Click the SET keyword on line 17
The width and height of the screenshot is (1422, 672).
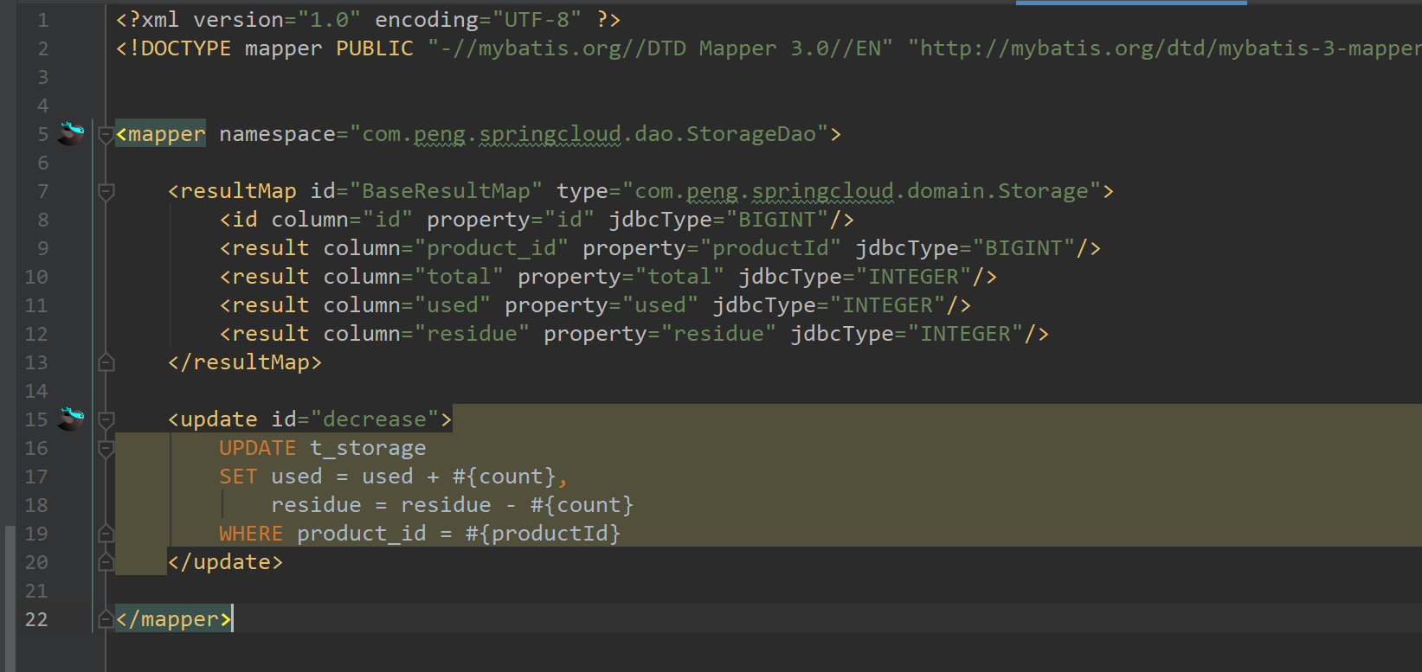point(238,477)
